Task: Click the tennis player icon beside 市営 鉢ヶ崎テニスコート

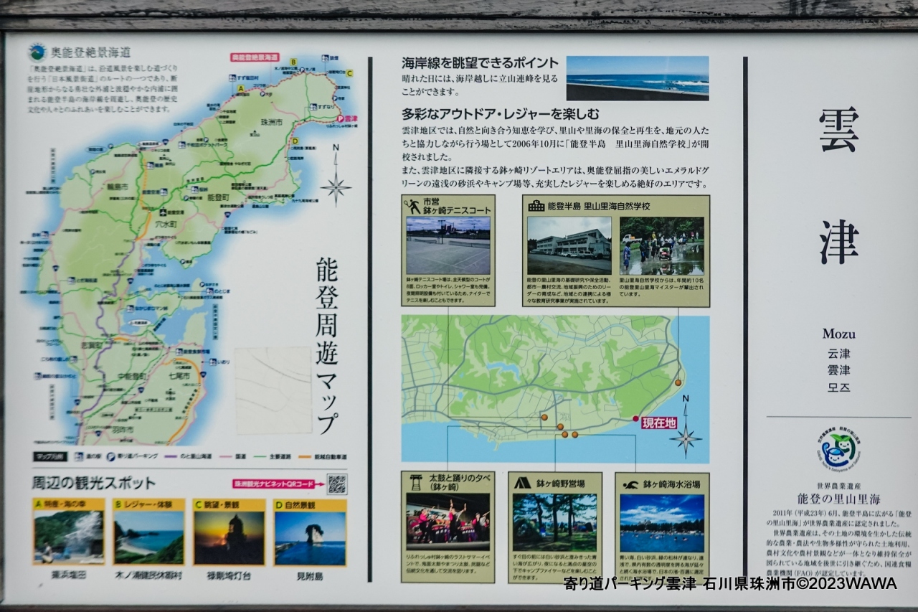Action: 413,206
